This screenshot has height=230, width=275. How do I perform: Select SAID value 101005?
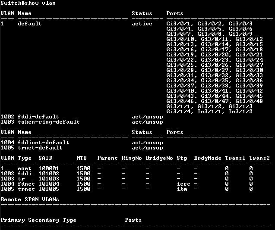[x=49, y=189]
